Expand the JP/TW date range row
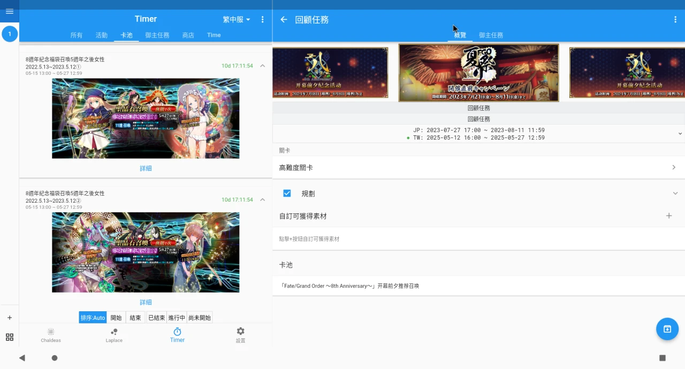This screenshot has height=369, width=685. click(680, 134)
